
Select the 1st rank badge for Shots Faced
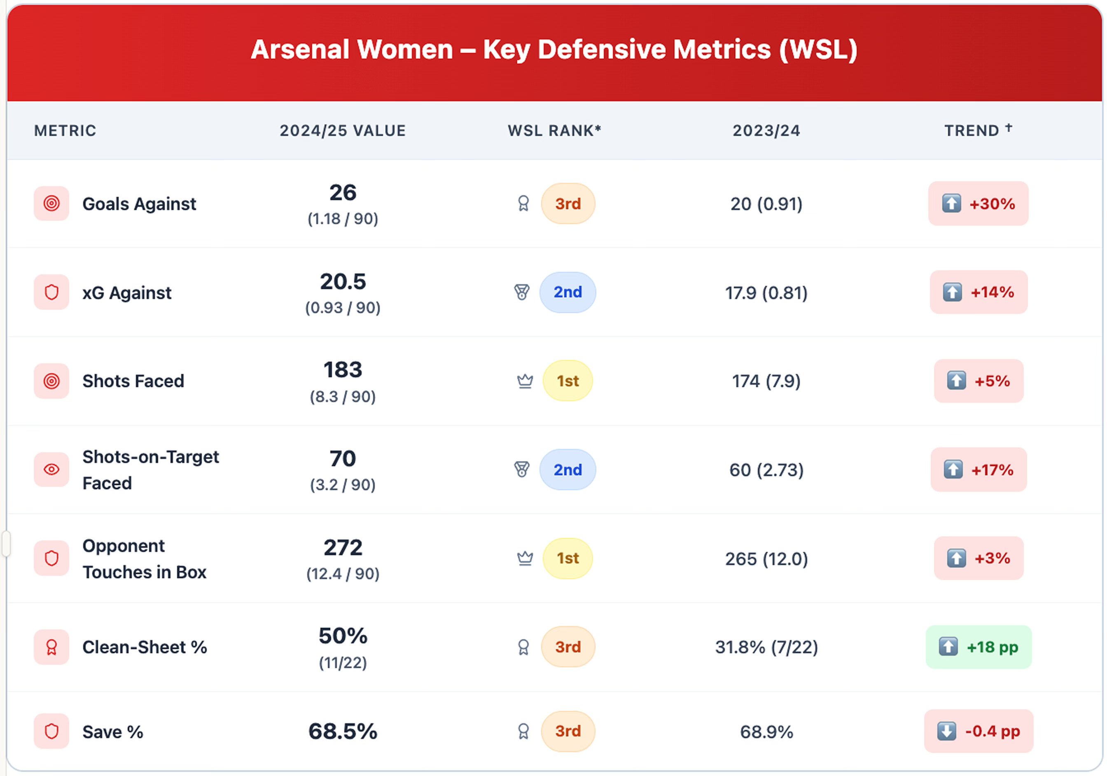[568, 381]
